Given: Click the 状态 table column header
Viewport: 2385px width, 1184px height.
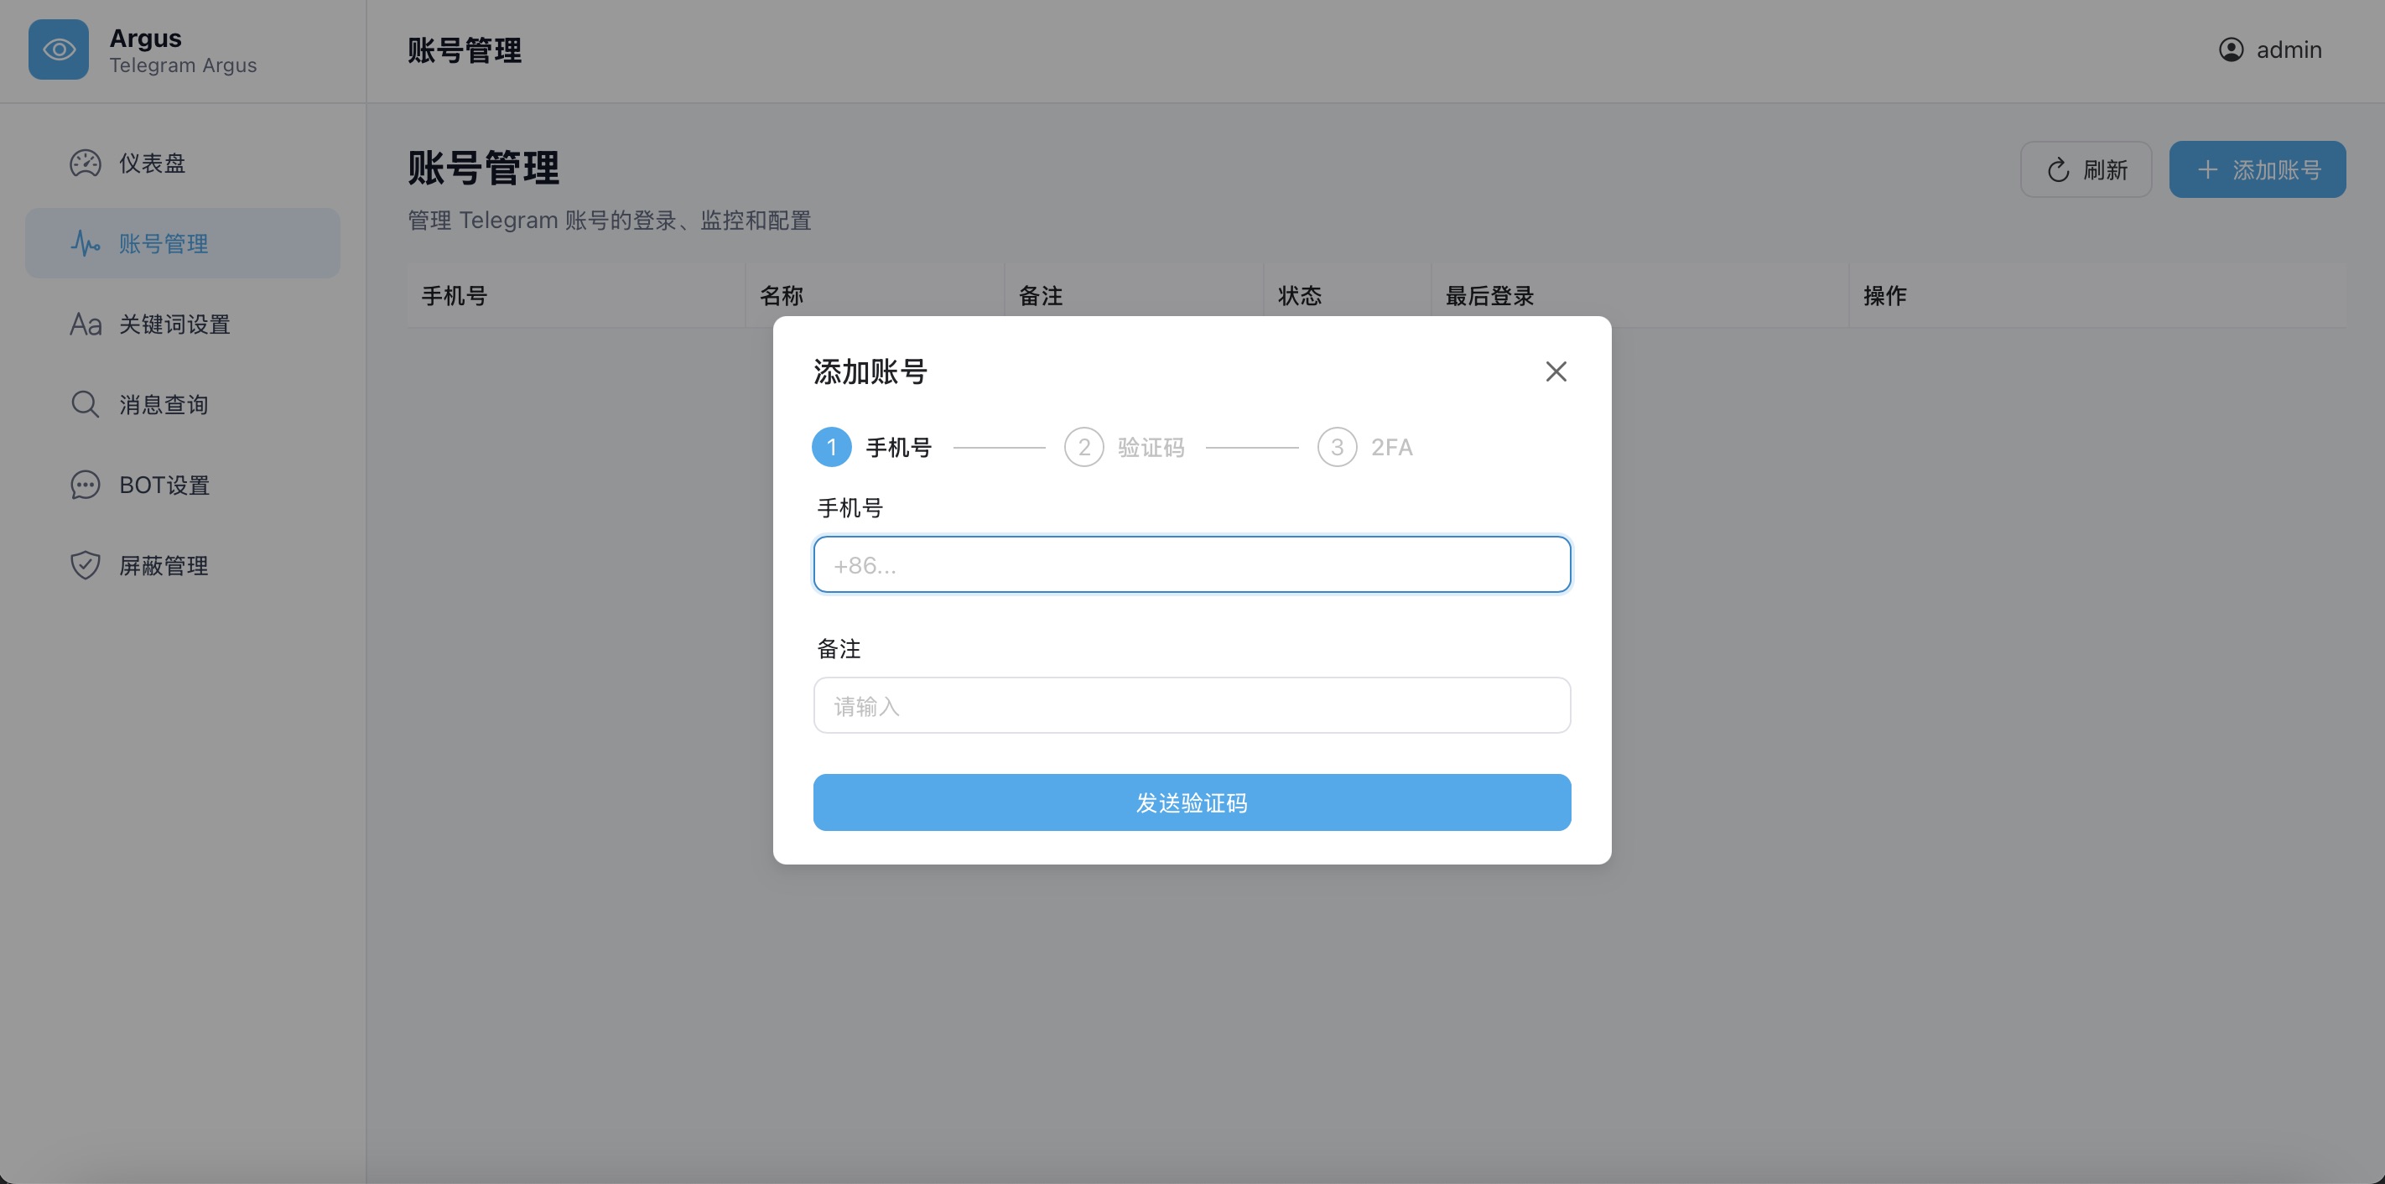Looking at the screenshot, I should [1348, 295].
